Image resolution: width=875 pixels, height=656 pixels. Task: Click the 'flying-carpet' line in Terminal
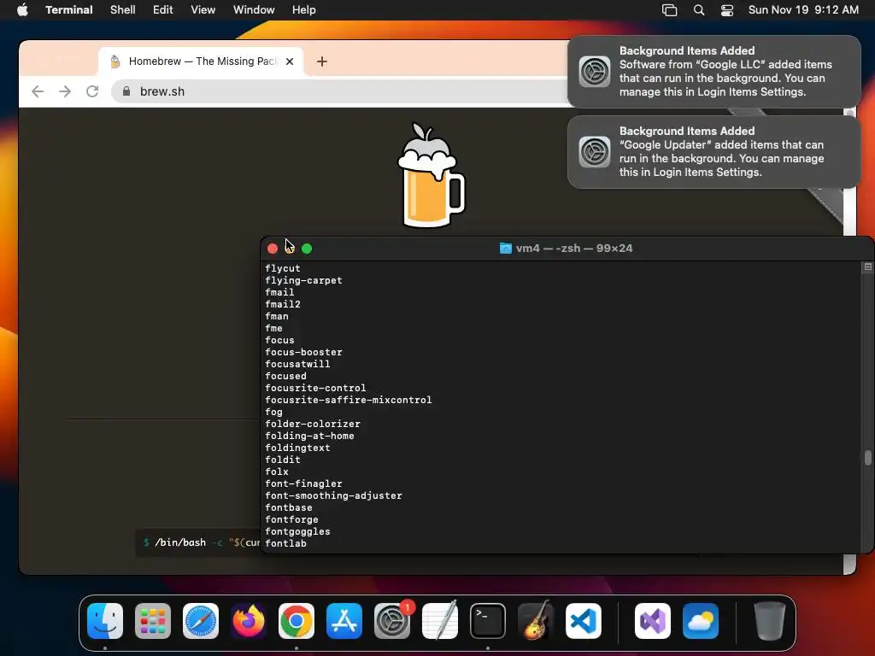pyautogui.click(x=303, y=280)
